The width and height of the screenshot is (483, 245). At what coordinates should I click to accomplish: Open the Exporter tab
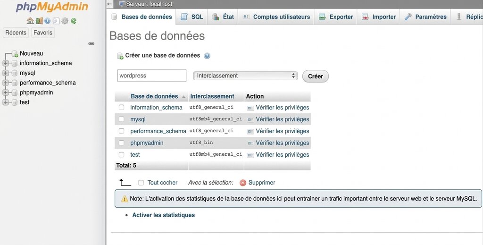click(336, 17)
